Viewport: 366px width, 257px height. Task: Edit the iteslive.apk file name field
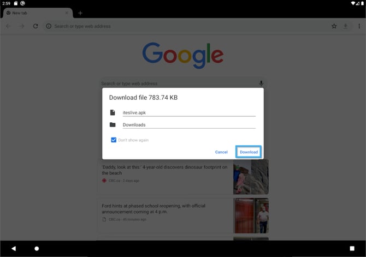tap(189, 112)
